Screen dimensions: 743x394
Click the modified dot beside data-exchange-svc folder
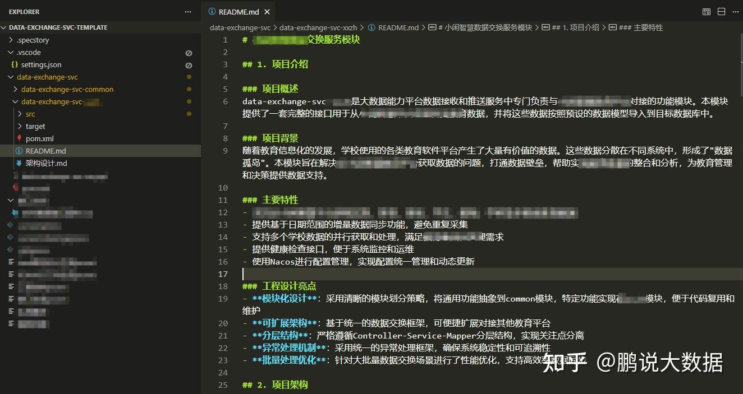point(189,77)
